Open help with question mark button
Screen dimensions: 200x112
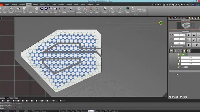point(177,97)
